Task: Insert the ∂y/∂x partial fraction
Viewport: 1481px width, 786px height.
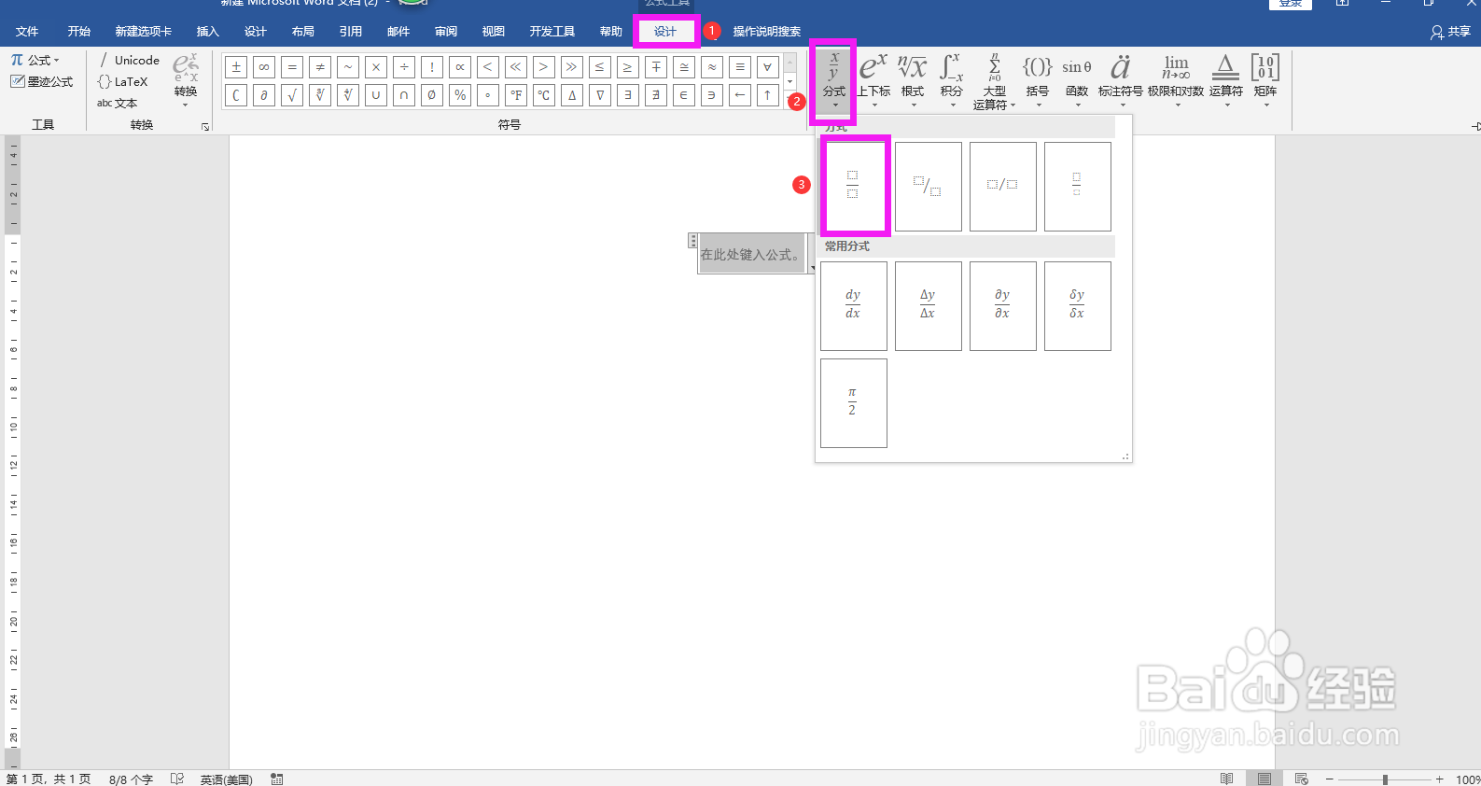Action: [x=1003, y=305]
